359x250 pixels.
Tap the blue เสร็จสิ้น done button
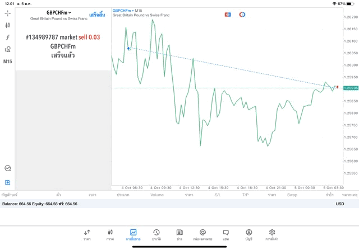[97, 15]
